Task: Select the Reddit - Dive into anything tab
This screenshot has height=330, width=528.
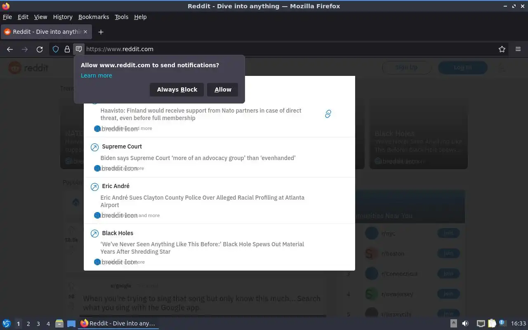Action: (46, 32)
